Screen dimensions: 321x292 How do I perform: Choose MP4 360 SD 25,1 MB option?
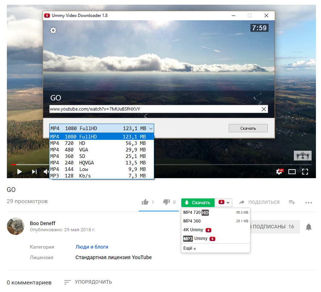pos(102,156)
